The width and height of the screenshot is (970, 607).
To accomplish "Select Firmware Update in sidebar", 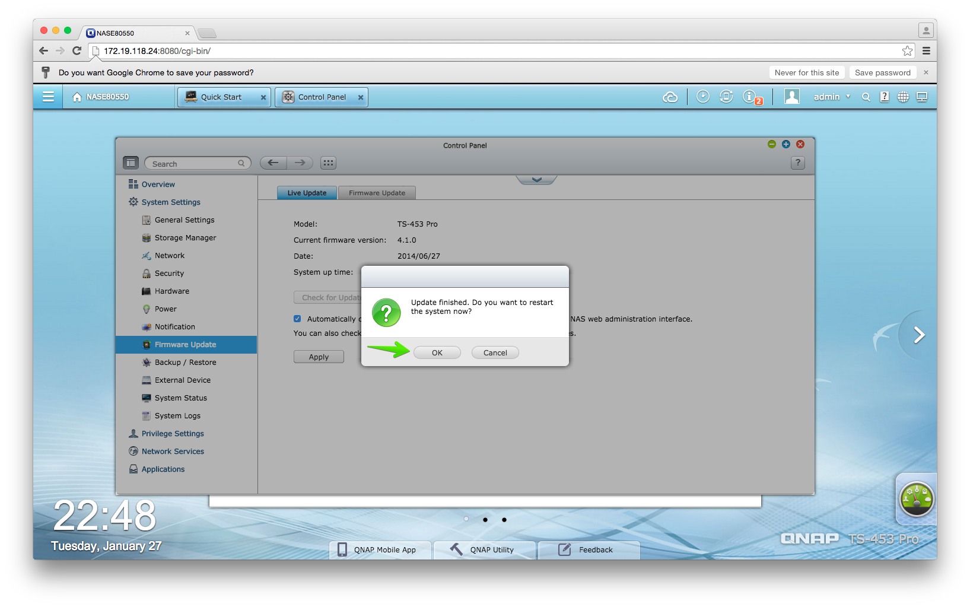I will [x=186, y=345].
